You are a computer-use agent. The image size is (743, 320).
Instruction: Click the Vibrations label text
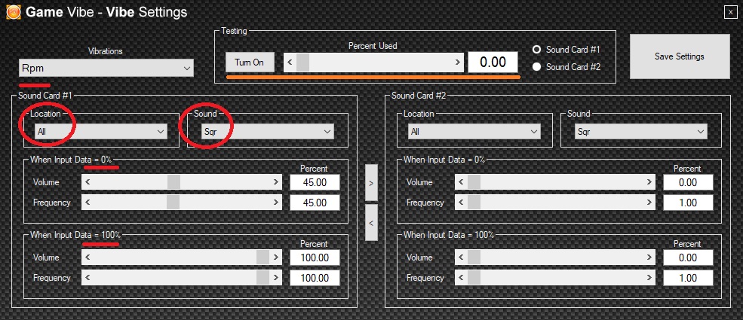[105, 51]
